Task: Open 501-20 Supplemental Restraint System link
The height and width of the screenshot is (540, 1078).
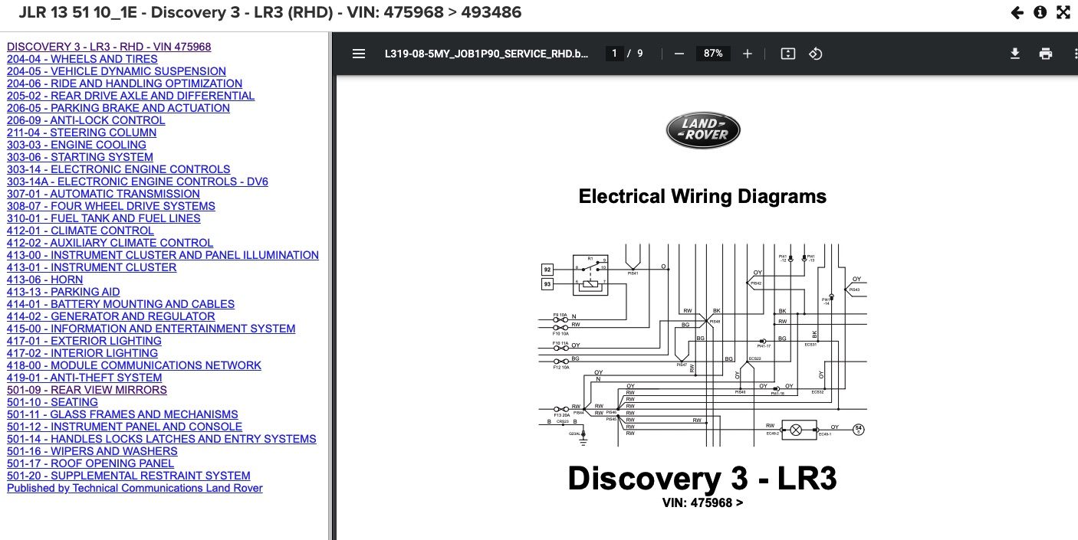Action: (129, 476)
